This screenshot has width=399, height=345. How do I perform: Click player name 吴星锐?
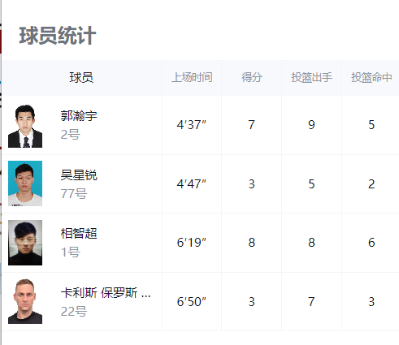pyautogui.click(x=79, y=175)
